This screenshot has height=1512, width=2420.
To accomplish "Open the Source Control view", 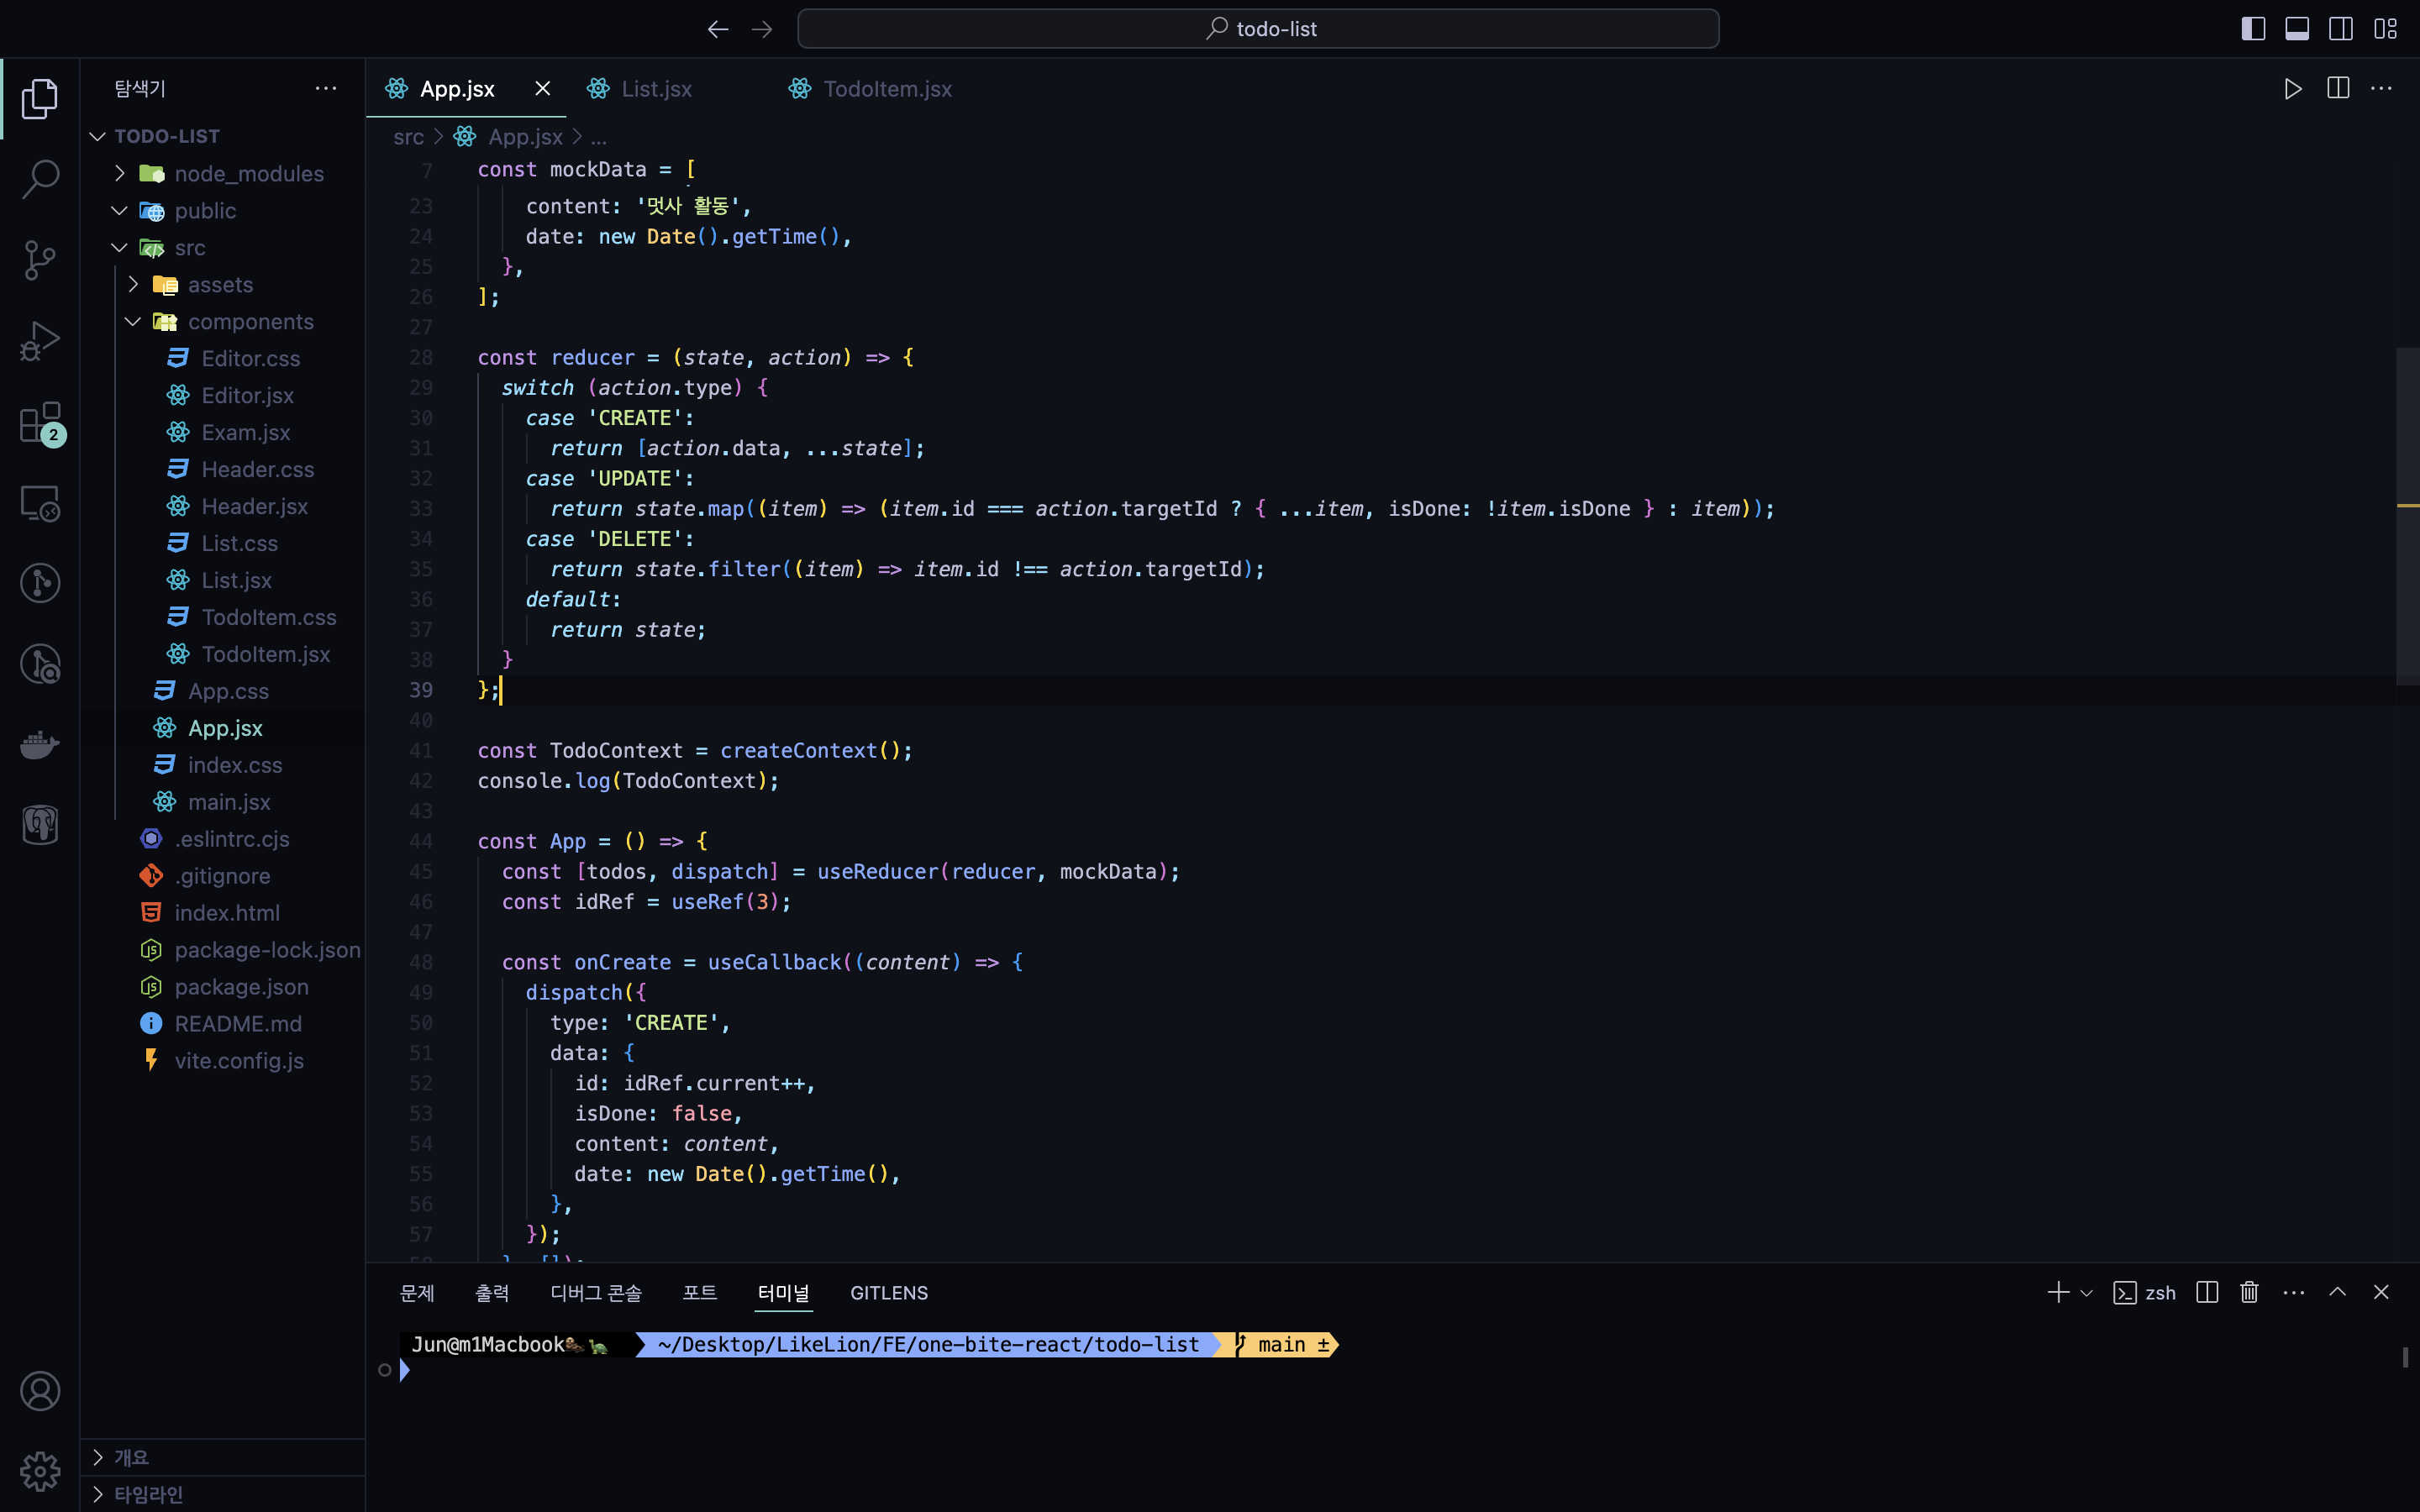I will tap(40, 260).
